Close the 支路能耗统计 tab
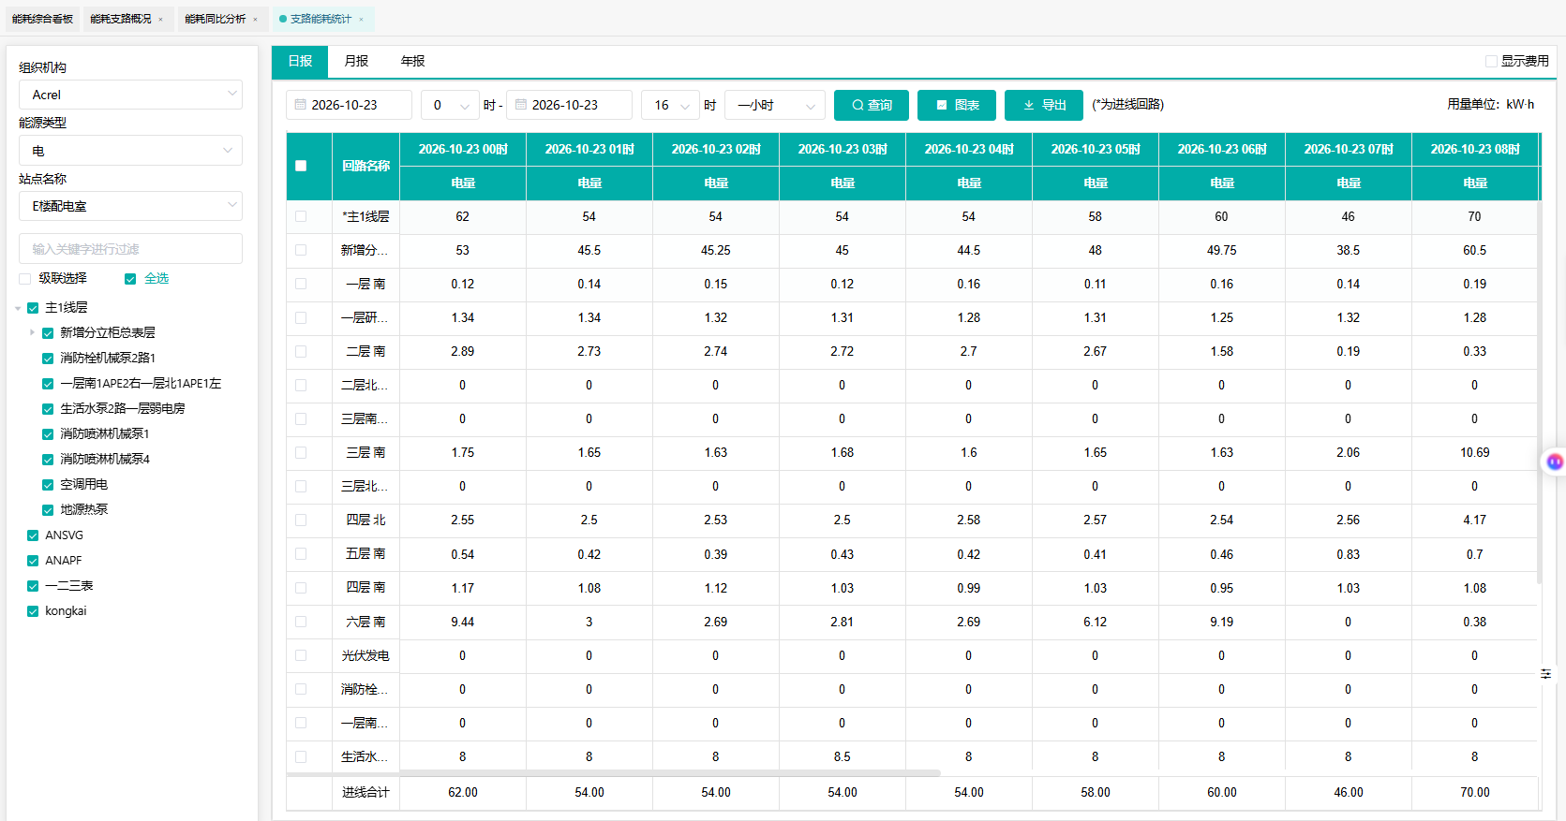This screenshot has width=1566, height=821. click(x=361, y=19)
